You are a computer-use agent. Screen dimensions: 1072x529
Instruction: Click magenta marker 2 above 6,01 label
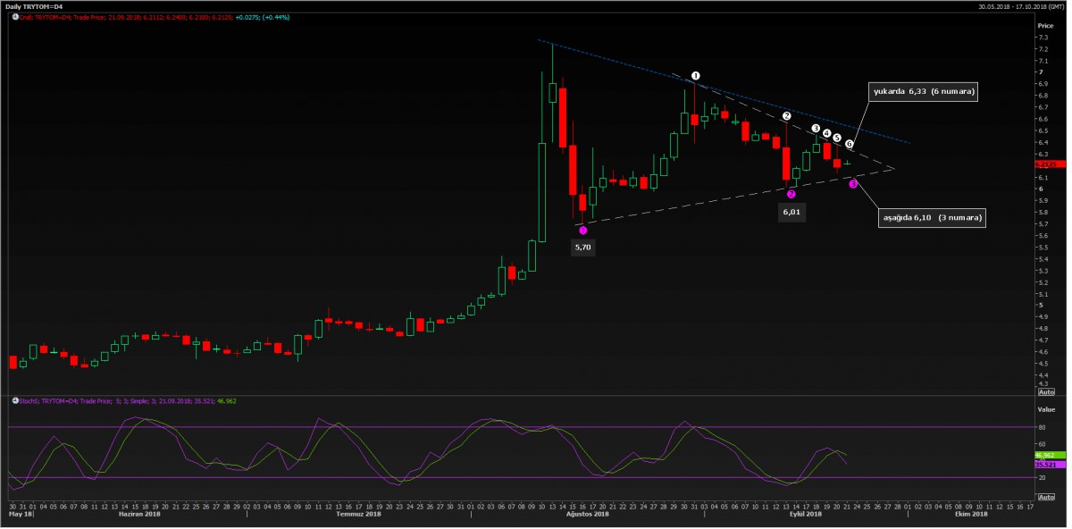pyautogui.click(x=791, y=194)
